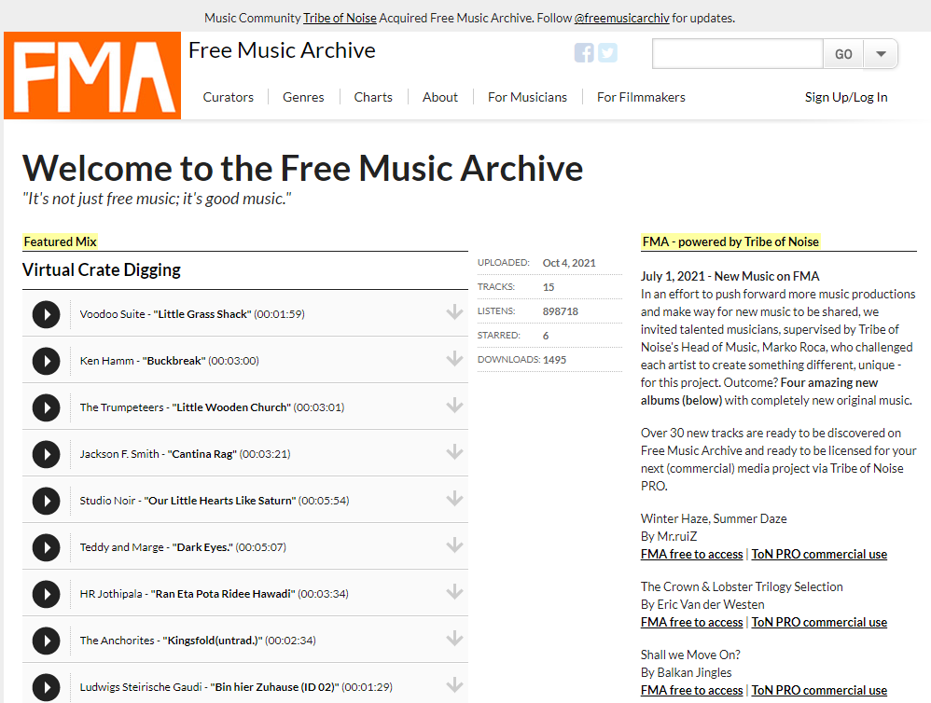This screenshot has width=931, height=703.
Task: Download Kingsfold(untrad.) via arrow icon
Action: click(x=455, y=639)
